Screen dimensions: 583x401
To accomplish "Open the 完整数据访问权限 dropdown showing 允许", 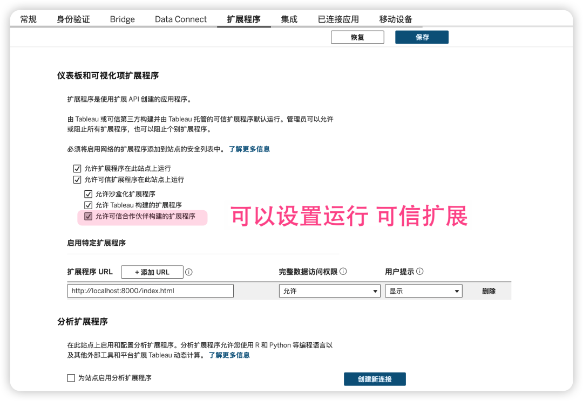I will point(329,291).
